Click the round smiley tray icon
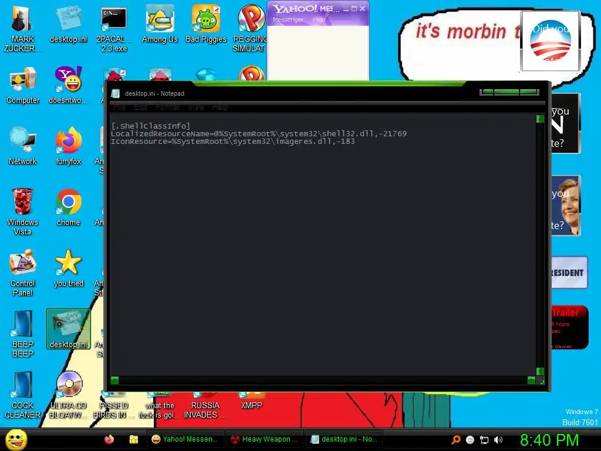601x451 pixels. [470, 440]
